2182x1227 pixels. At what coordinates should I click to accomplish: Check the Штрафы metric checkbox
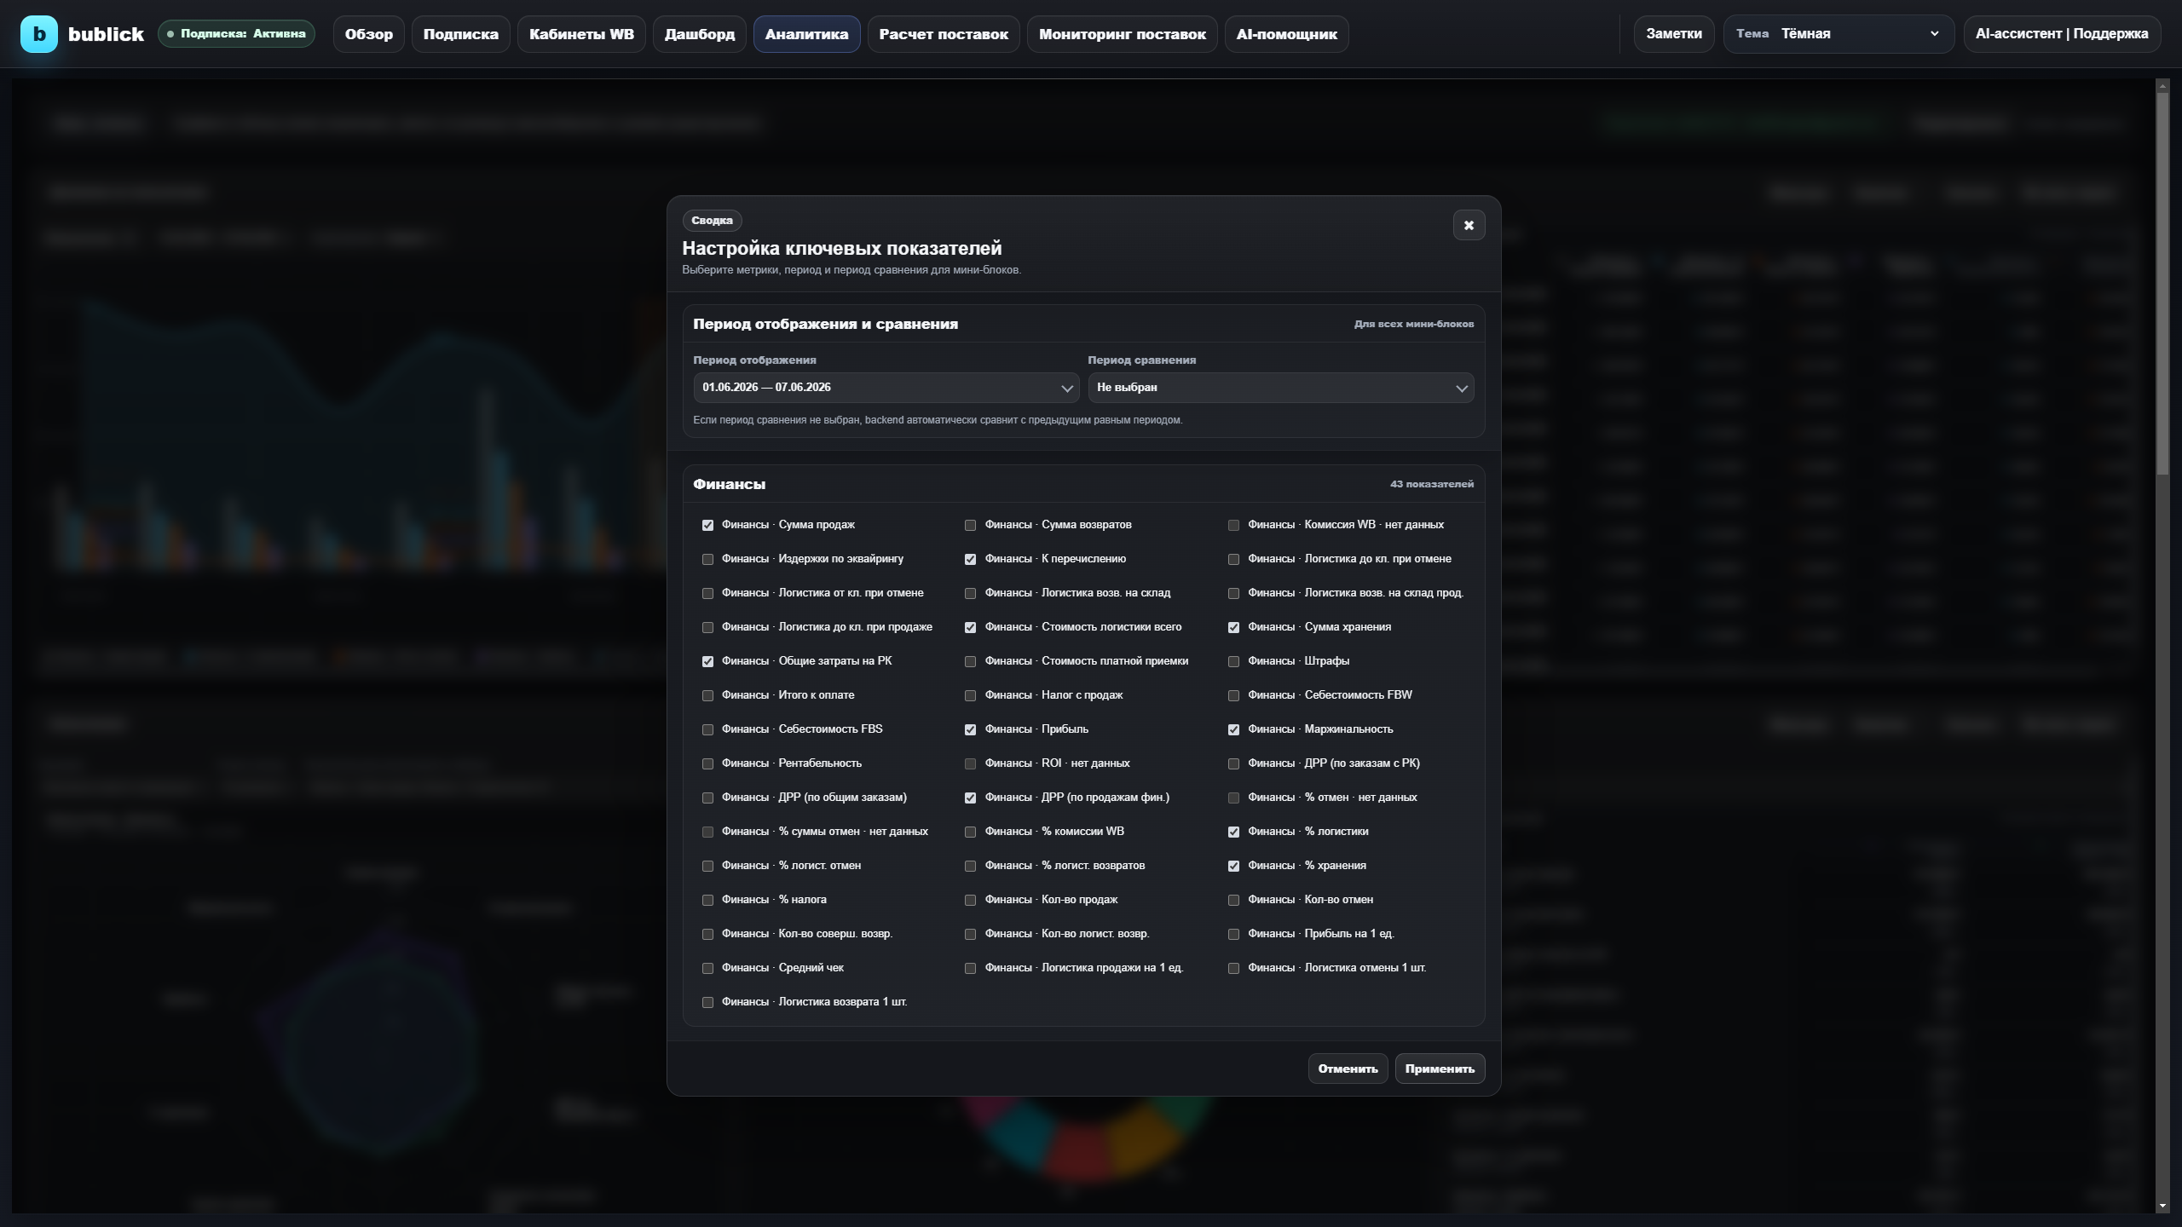1233,661
